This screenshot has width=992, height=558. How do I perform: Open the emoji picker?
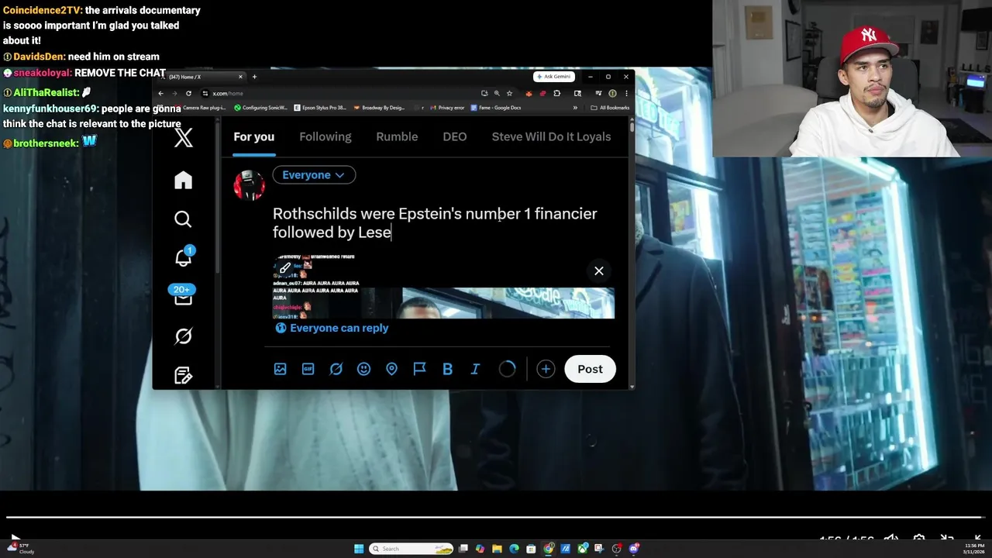(x=363, y=369)
